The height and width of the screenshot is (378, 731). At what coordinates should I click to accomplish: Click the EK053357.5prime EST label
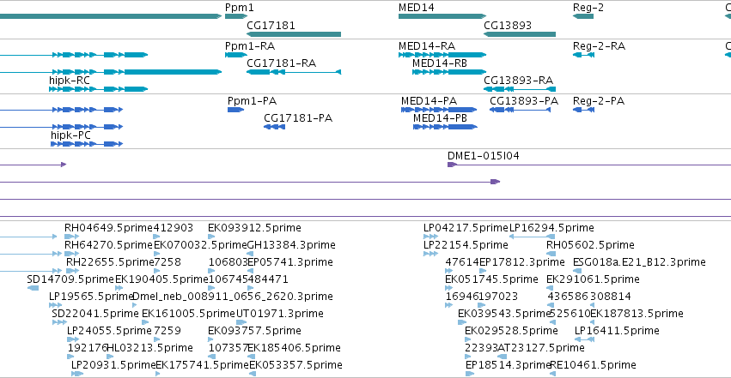[295, 365]
